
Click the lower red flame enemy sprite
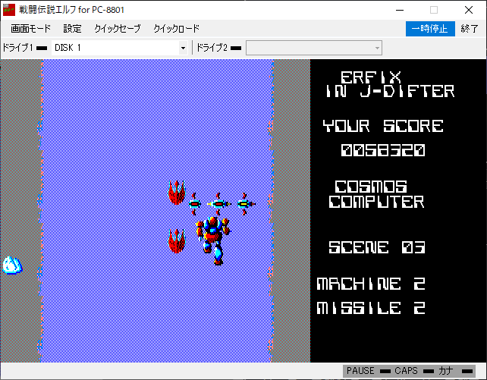[x=177, y=241]
